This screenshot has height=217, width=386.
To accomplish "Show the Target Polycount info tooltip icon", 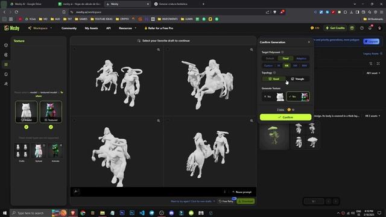I will (282, 52).
